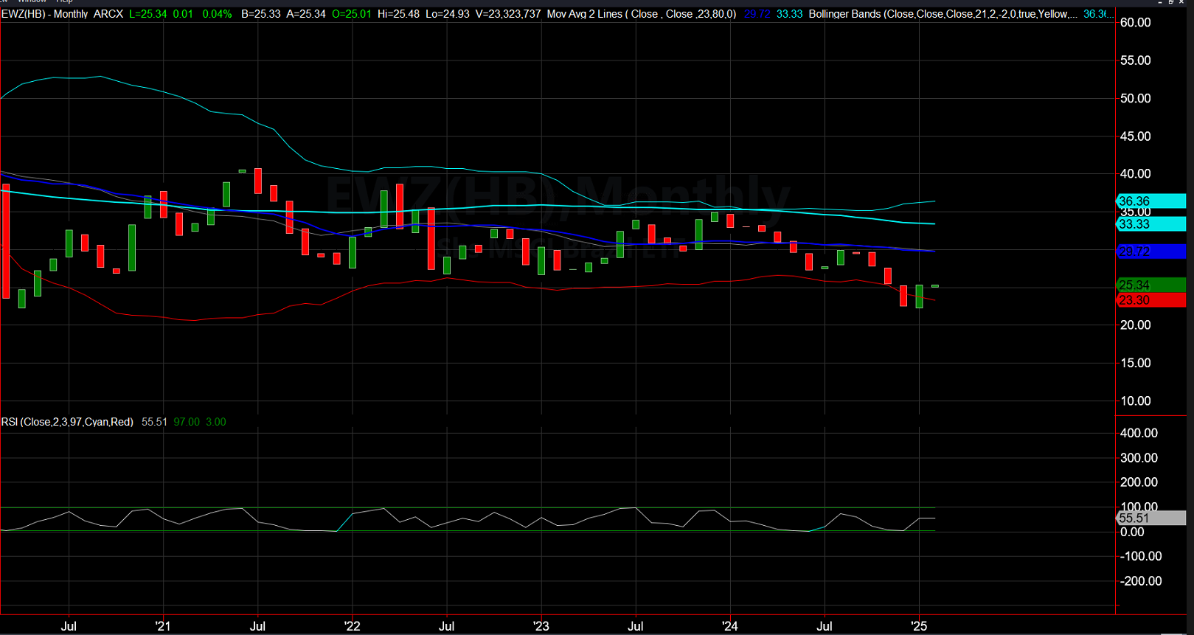Viewport: 1194px width, 635px height.
Task: Select the cyan 33.33 price axis tag
Action: pyautogui.click(x=1151, y=223)
